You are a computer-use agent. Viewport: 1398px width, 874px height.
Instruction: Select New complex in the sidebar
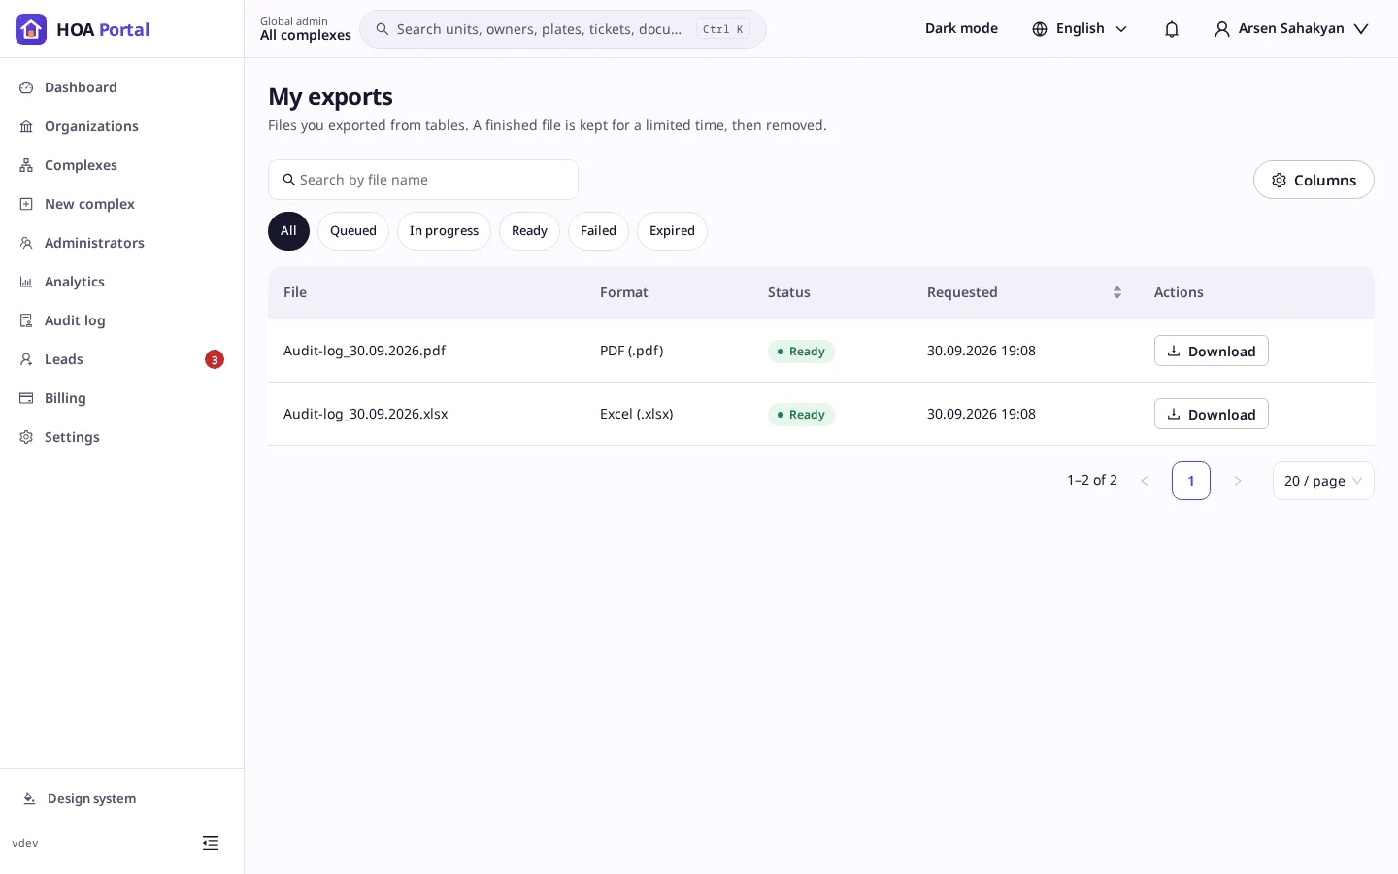(x=121, y=204)
